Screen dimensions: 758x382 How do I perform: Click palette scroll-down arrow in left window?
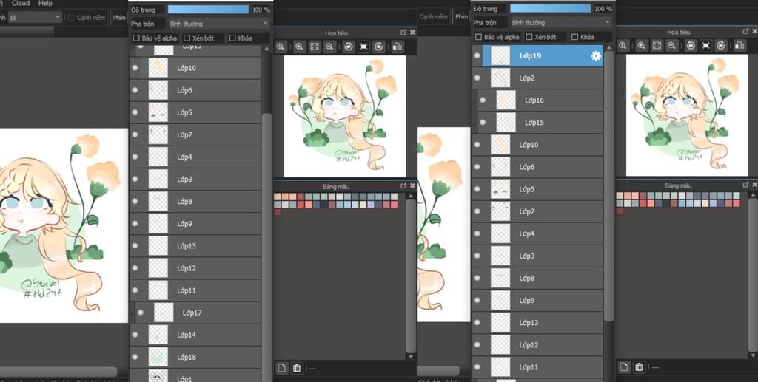pyautogui.click(x=411, y=356)
